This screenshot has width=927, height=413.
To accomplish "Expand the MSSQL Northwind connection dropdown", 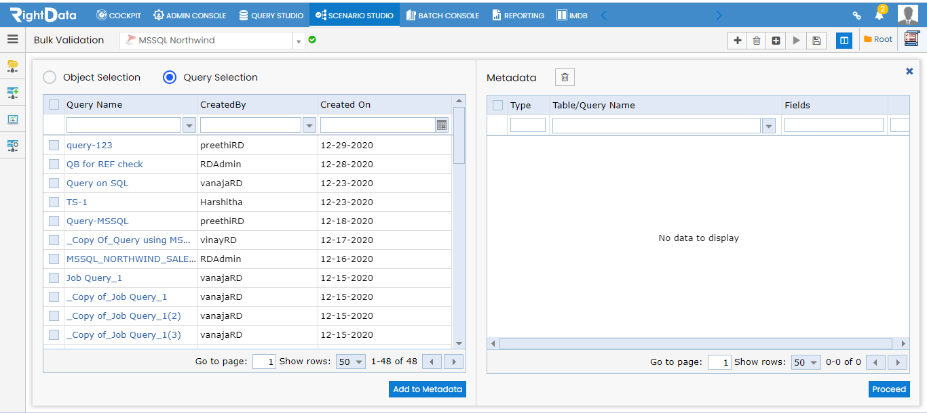I will [299, 41].
